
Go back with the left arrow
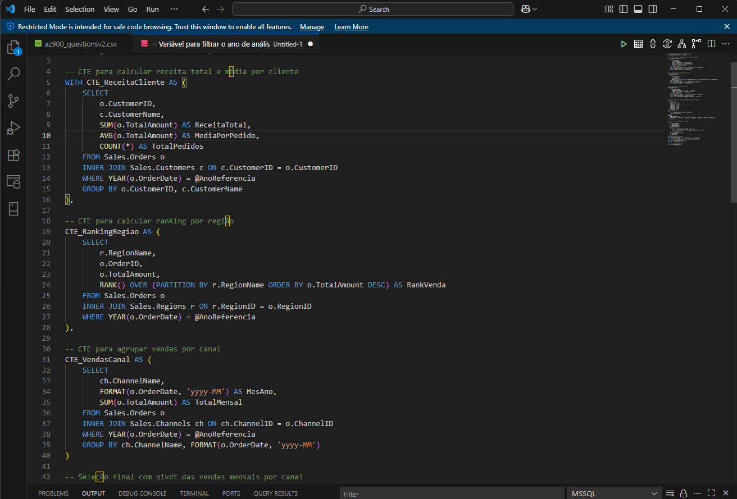[x=206, y=9]
